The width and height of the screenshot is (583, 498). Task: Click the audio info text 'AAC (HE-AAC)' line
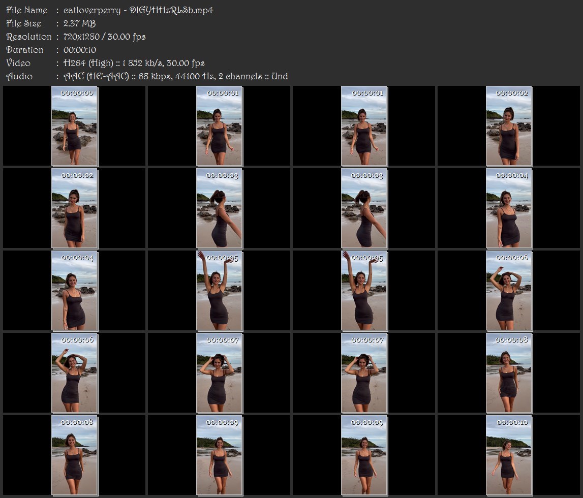(175, 77)
